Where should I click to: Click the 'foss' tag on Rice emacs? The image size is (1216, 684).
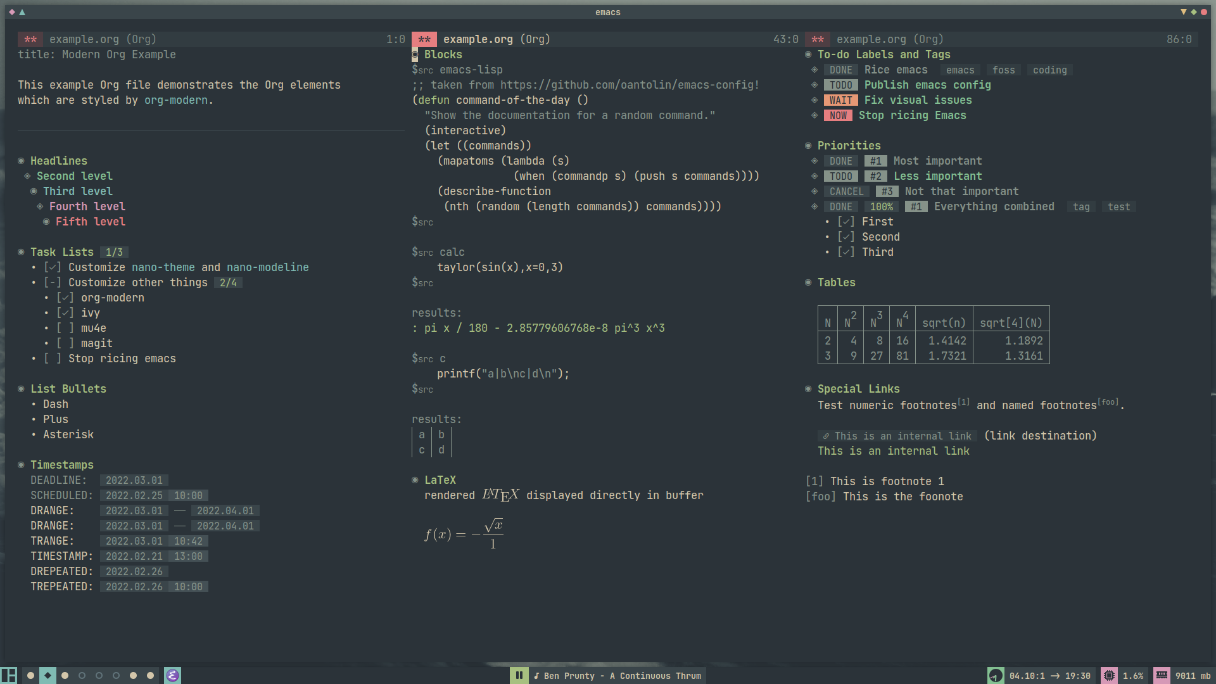pos(1004,70)
